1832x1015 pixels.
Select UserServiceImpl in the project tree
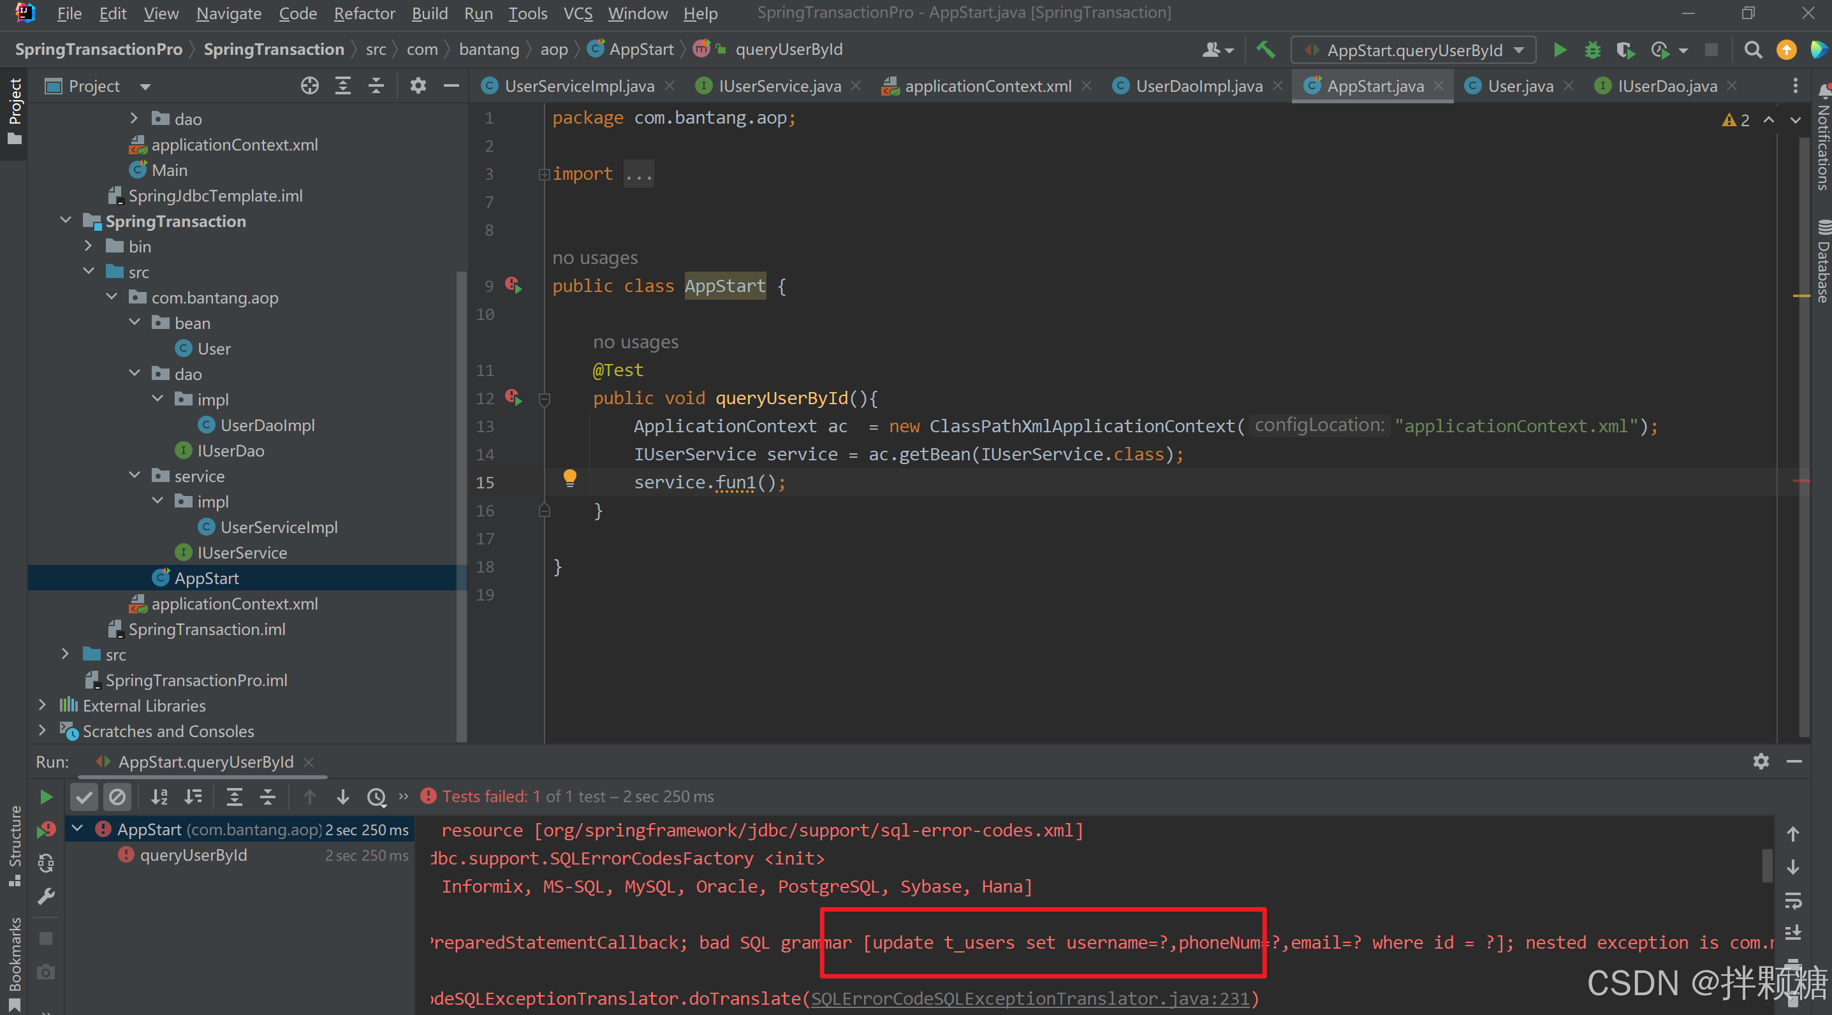[279, 527]
